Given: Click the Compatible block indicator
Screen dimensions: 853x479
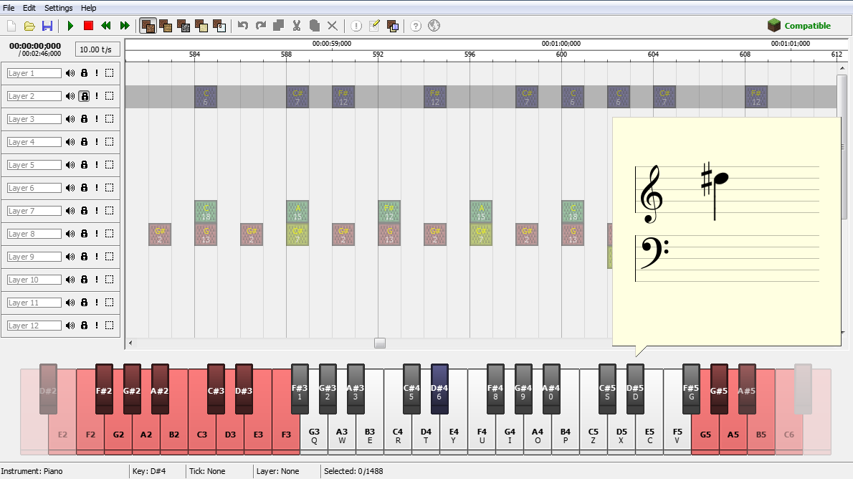Looking at the screenshot, I should pyautogui.click(x=799, y=26).
